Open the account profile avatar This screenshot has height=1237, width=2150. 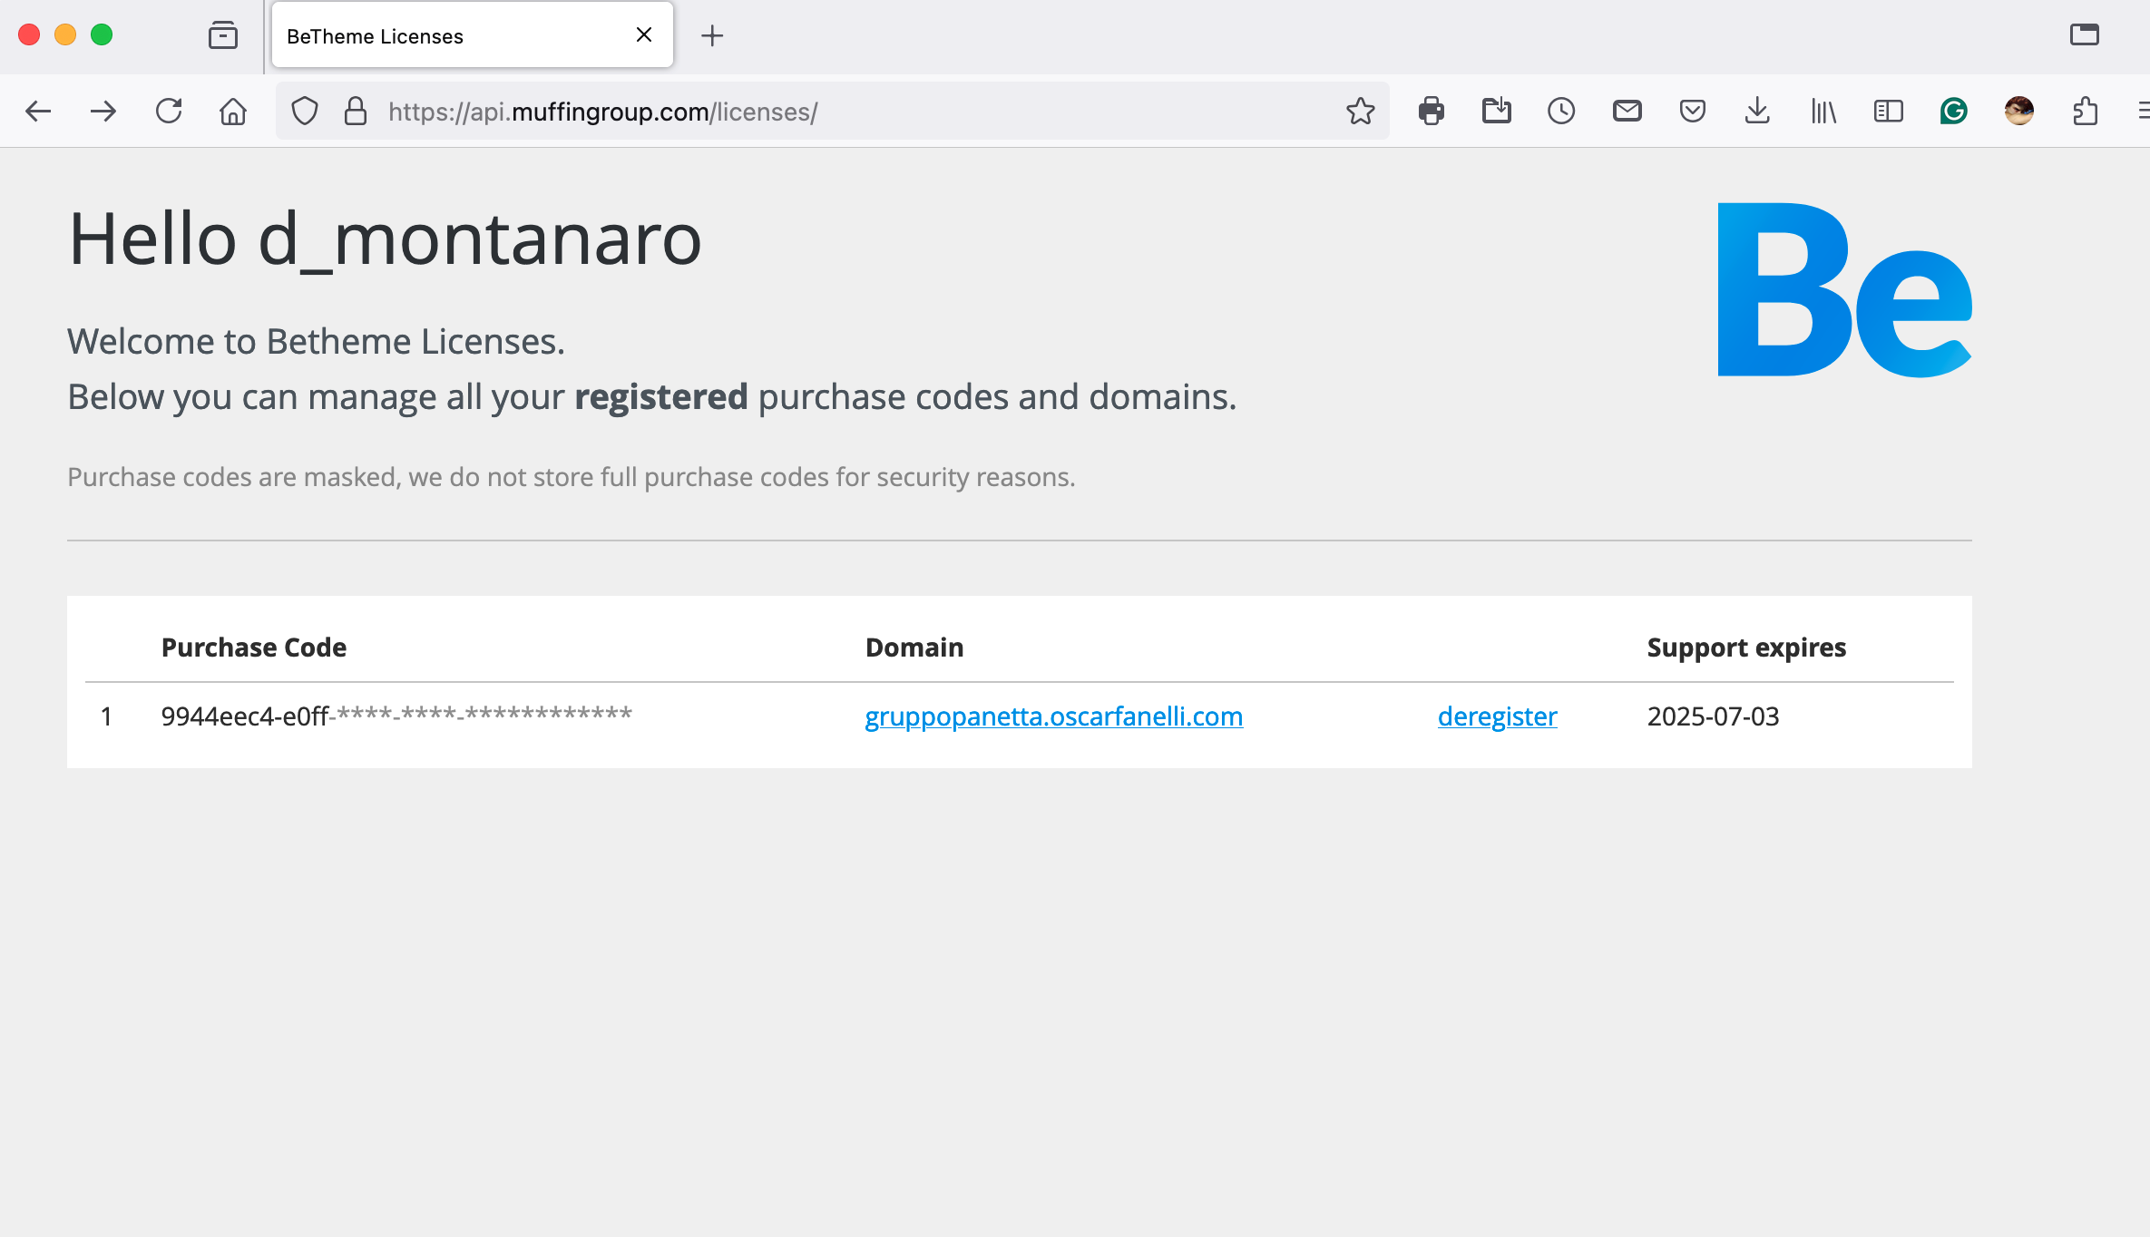(2019, 112)
